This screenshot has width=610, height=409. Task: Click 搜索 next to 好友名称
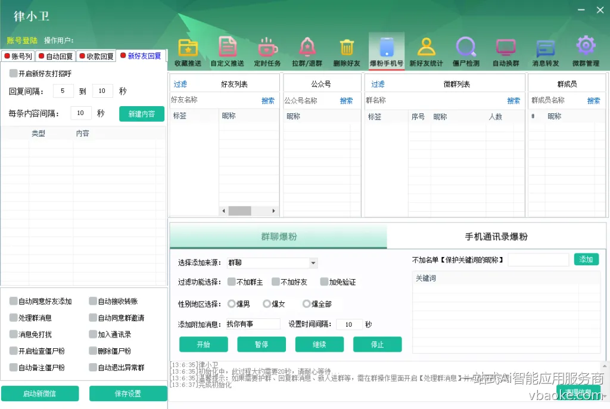click(268, 101)
